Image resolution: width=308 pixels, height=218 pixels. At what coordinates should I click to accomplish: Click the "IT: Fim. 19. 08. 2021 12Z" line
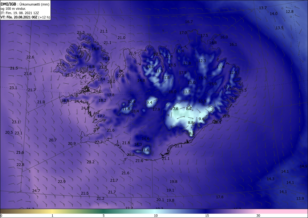(20, 13)
